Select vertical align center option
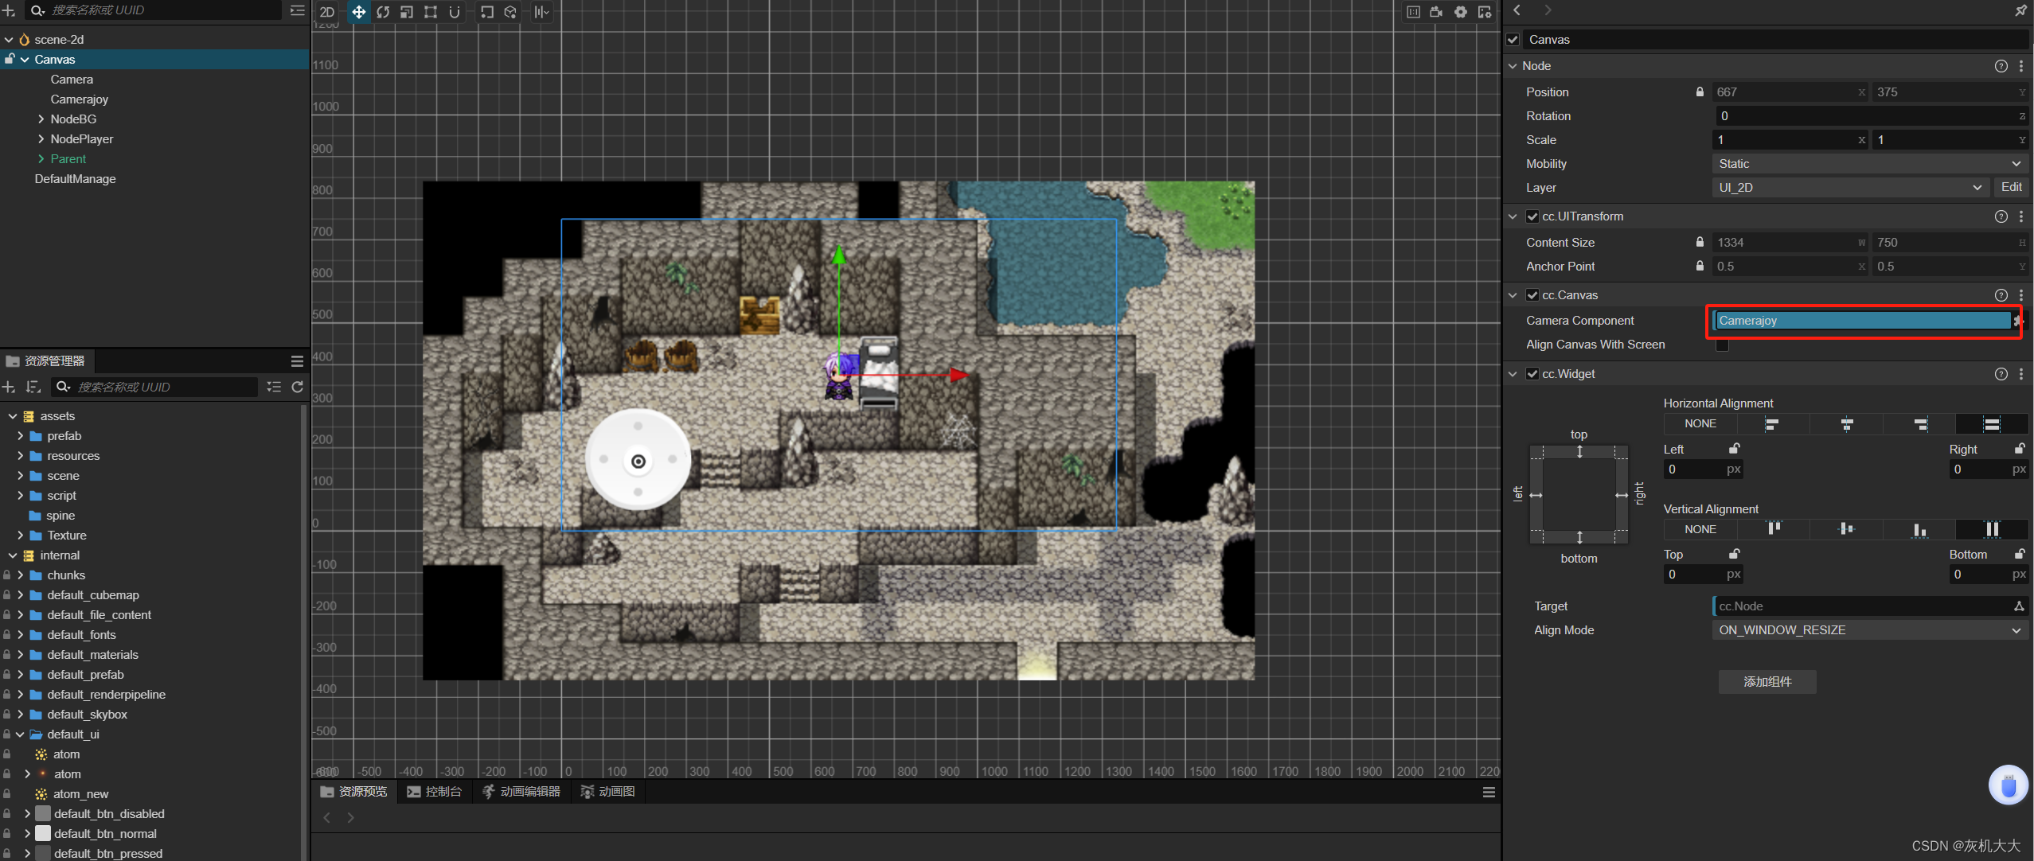This screenshot has height=861, width=2034. (x=1847, y=529)
